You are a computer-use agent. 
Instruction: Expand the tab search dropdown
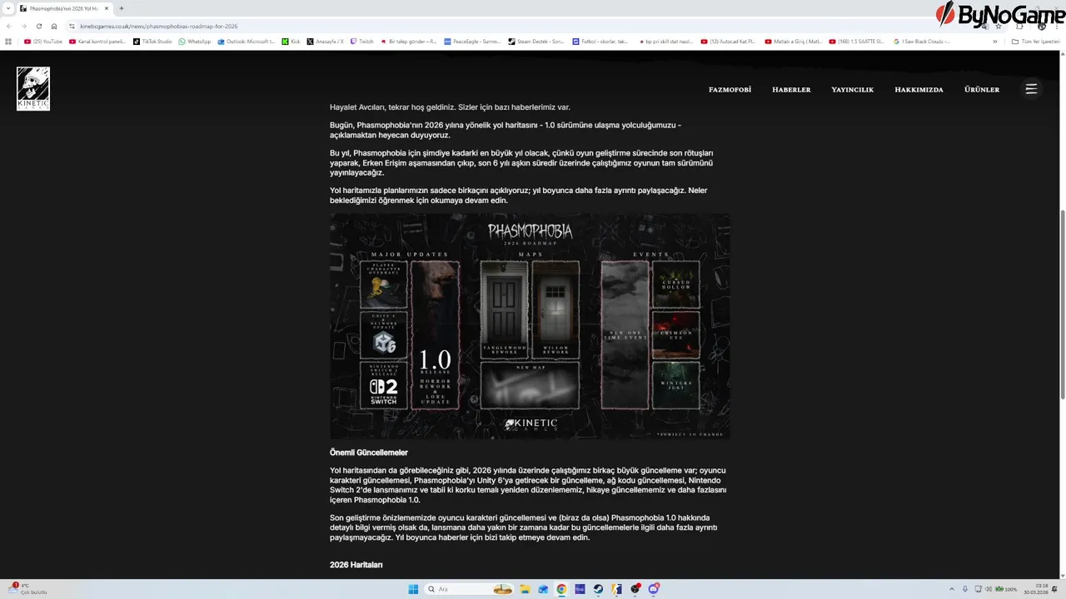coord(7,8)
